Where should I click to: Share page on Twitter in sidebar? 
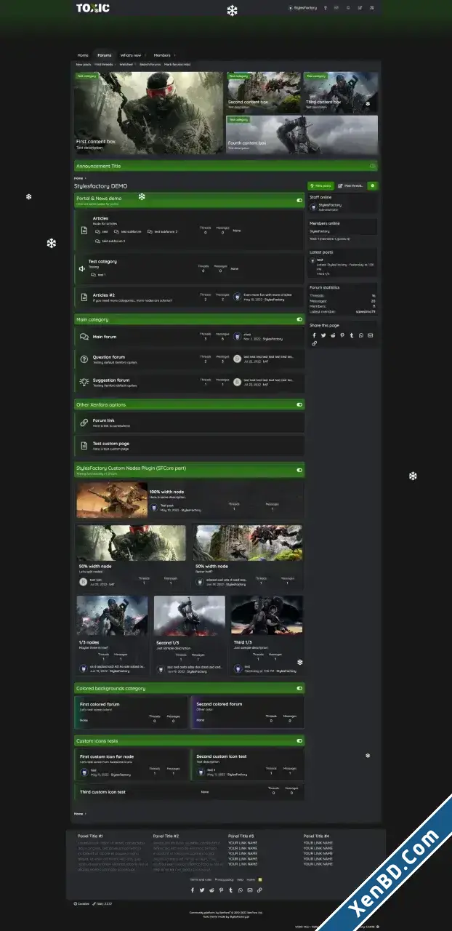[323, 335]
